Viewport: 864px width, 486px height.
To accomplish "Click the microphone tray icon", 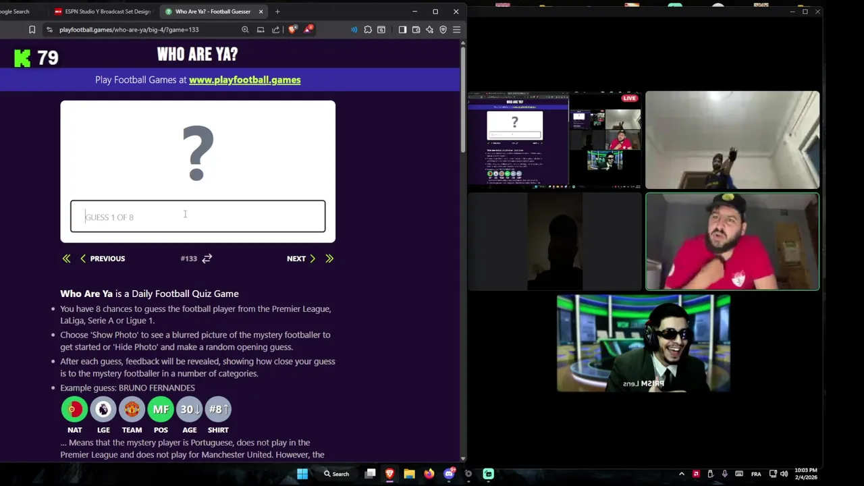I will coord(724,474).
